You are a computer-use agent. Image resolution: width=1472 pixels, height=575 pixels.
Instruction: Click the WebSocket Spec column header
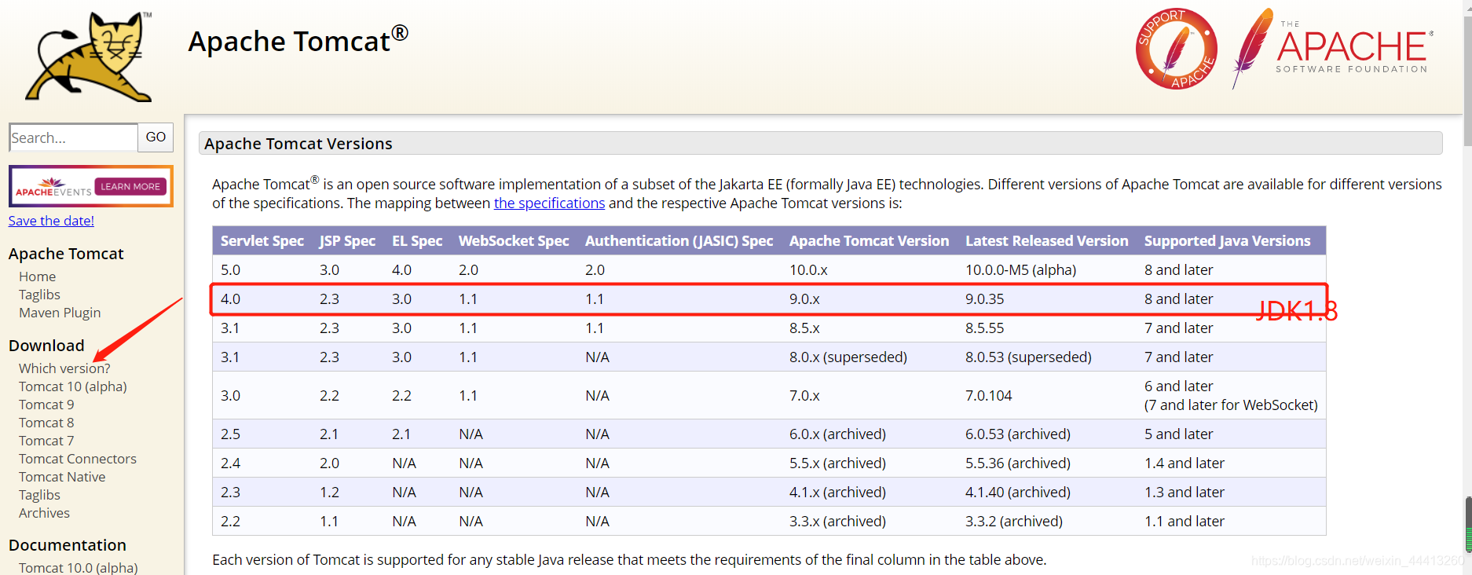pos(514,241)
